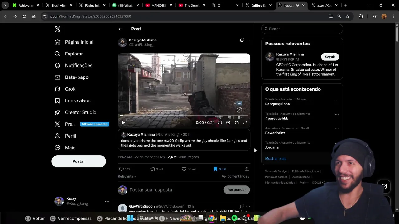This screenshot has width=399, height=224.
Task: Go back using the Post arrow
Action: [x=120, y=29]
